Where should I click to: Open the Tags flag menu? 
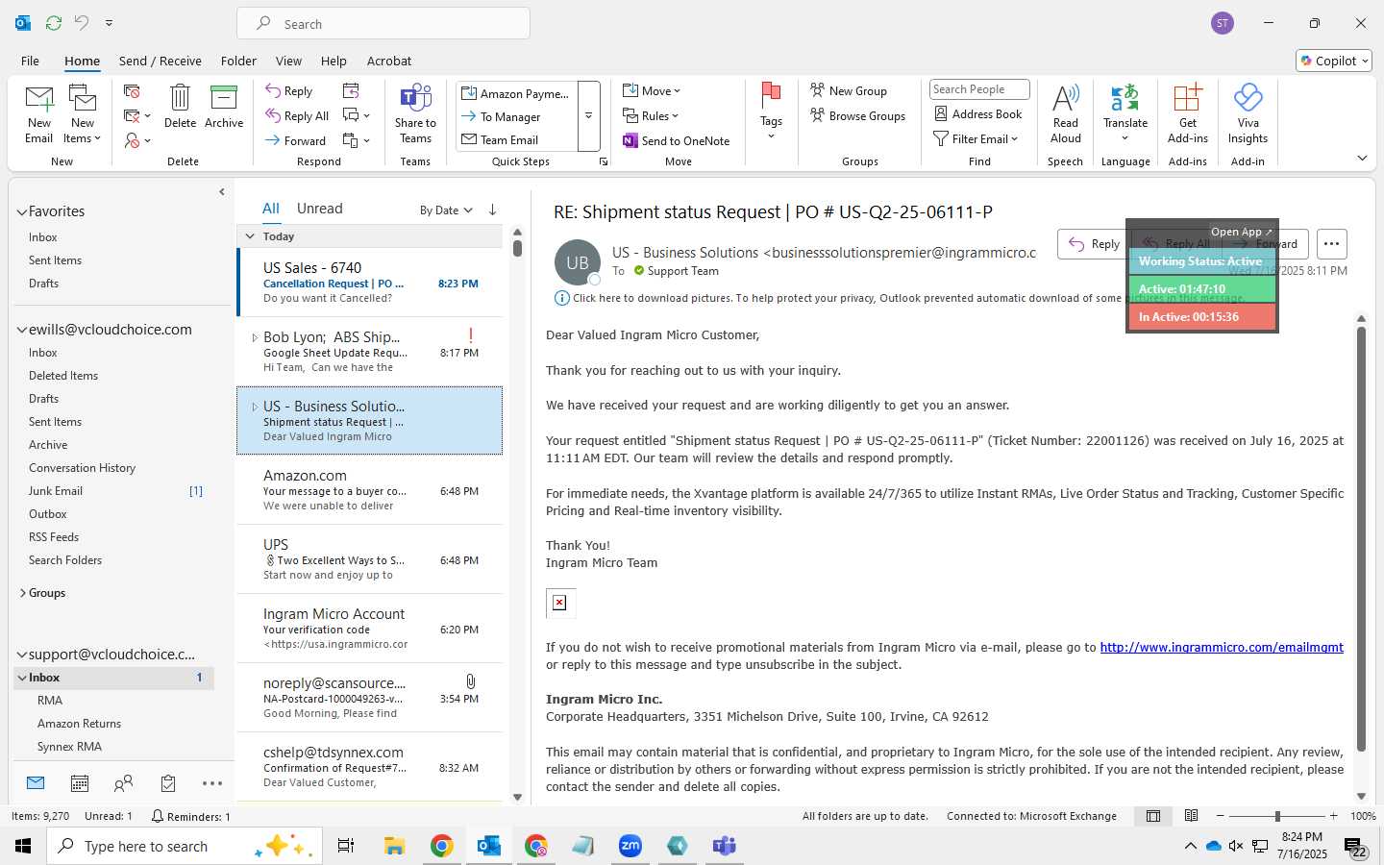pyautogui.click(x=771, y=111)
